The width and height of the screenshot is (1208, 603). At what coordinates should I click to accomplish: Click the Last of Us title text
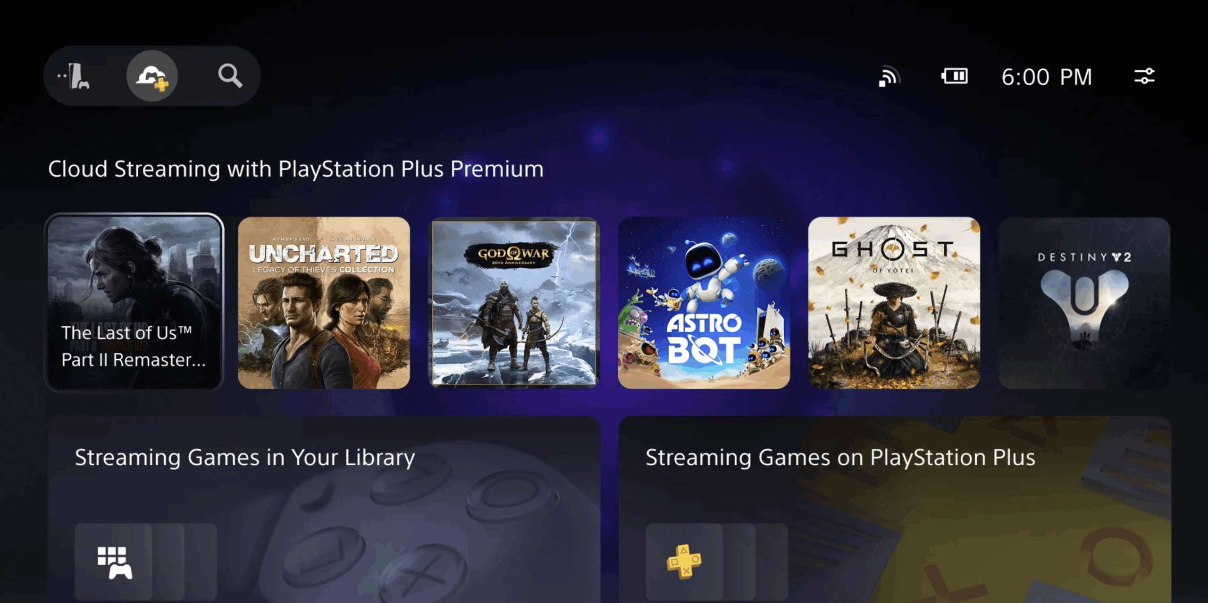[134, 346]
